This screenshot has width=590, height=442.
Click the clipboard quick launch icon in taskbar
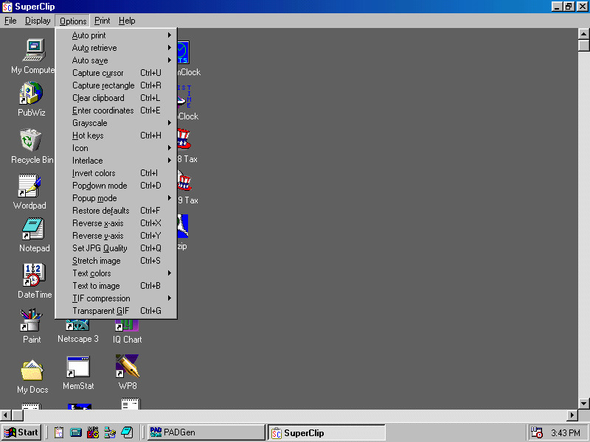(x=59, y=432)
